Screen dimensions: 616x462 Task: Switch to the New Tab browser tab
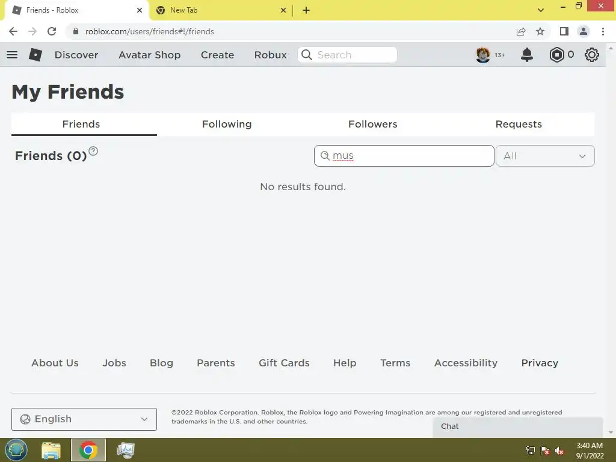pos(221,10)
